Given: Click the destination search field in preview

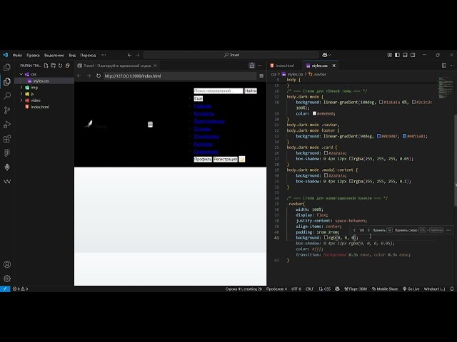Looking at the screenshot, I should [219, 91].
